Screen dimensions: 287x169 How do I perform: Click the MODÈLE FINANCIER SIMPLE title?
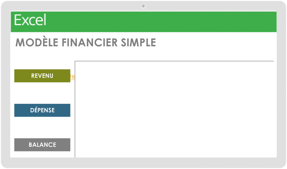click(85, 43)
